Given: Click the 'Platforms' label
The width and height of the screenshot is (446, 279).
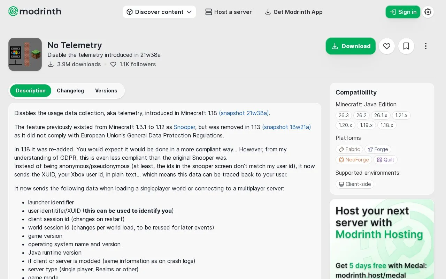Looking at the screenshot, I should click(348, 138).
